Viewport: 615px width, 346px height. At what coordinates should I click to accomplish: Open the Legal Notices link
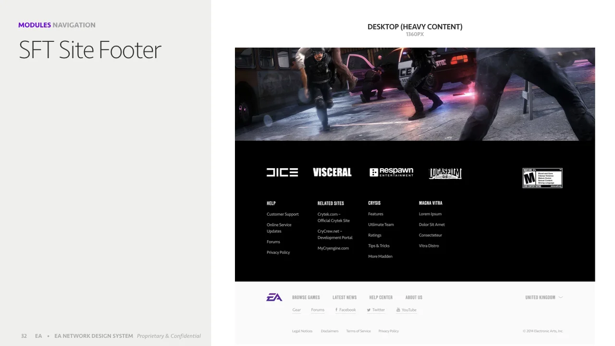(302, 331)
